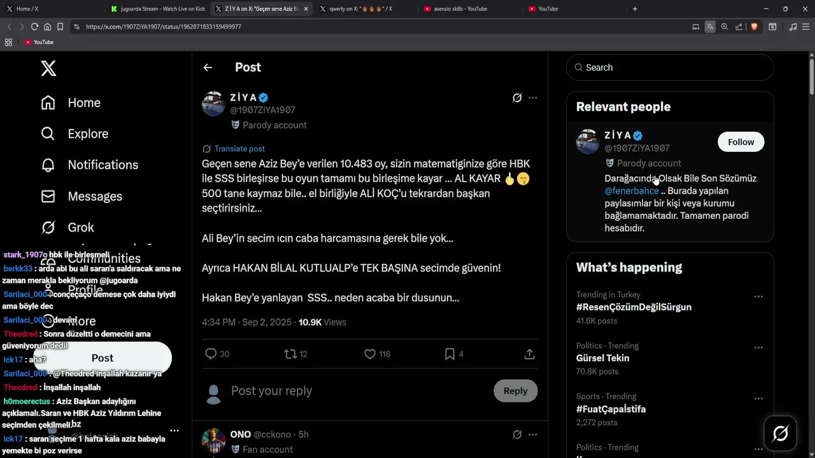This screenshot has width=815, height=458.
Task: Click the install app icon in address bar
Action: (x=696, y=27)
